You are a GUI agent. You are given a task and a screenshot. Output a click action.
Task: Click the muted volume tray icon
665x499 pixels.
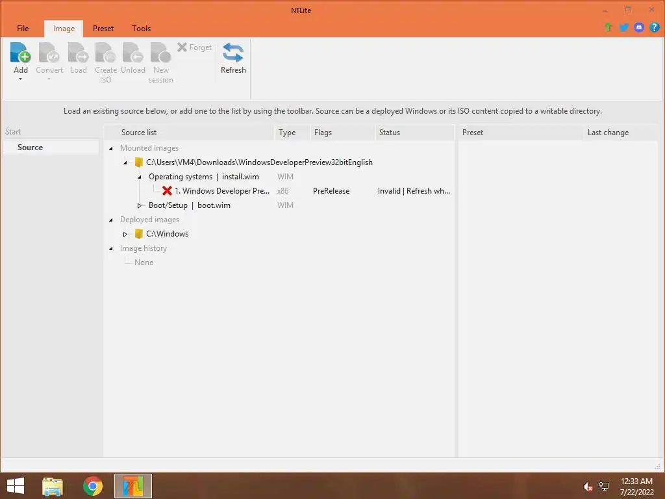click(x=588, y=486)
